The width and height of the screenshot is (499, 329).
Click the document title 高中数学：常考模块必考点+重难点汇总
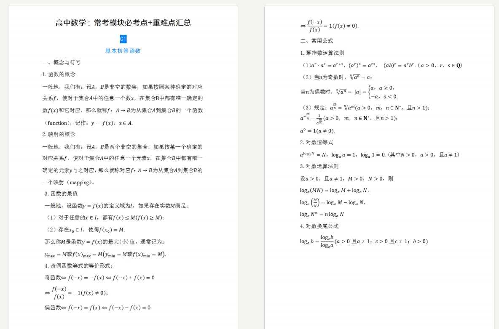click(x=122, y=22)
